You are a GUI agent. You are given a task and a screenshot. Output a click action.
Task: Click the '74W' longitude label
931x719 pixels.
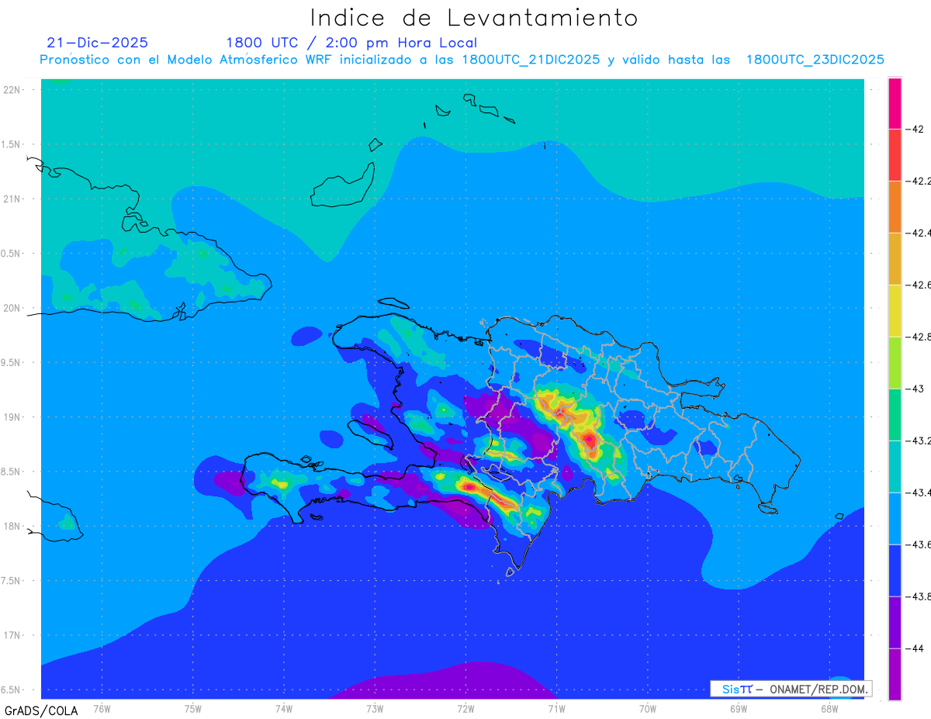coord(284,708)
